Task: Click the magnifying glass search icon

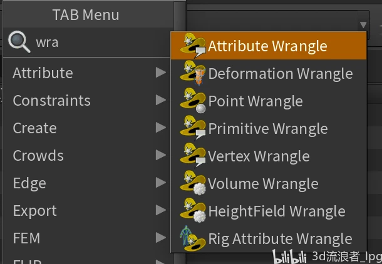Action: (19, 43)
